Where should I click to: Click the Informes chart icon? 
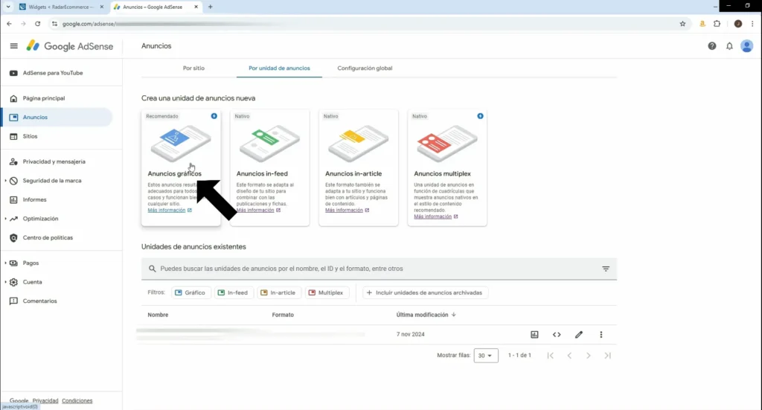click(x=13, y=199)
